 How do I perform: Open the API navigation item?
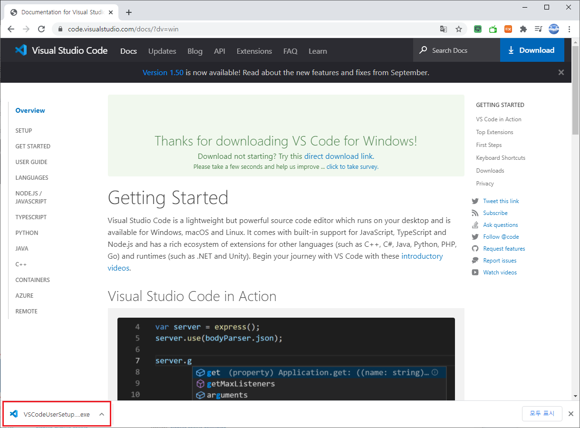tap(220, 51)
